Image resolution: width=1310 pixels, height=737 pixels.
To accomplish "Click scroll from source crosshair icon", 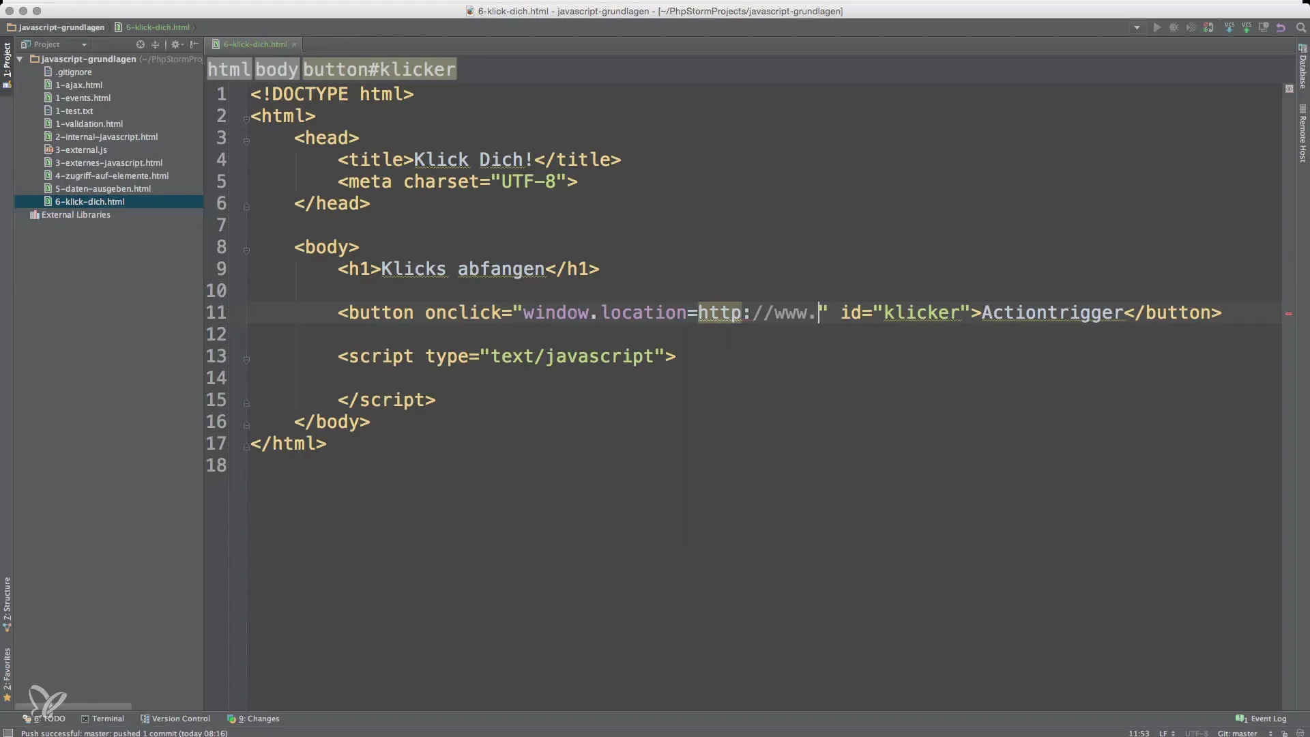I will (x=141, y=44).
